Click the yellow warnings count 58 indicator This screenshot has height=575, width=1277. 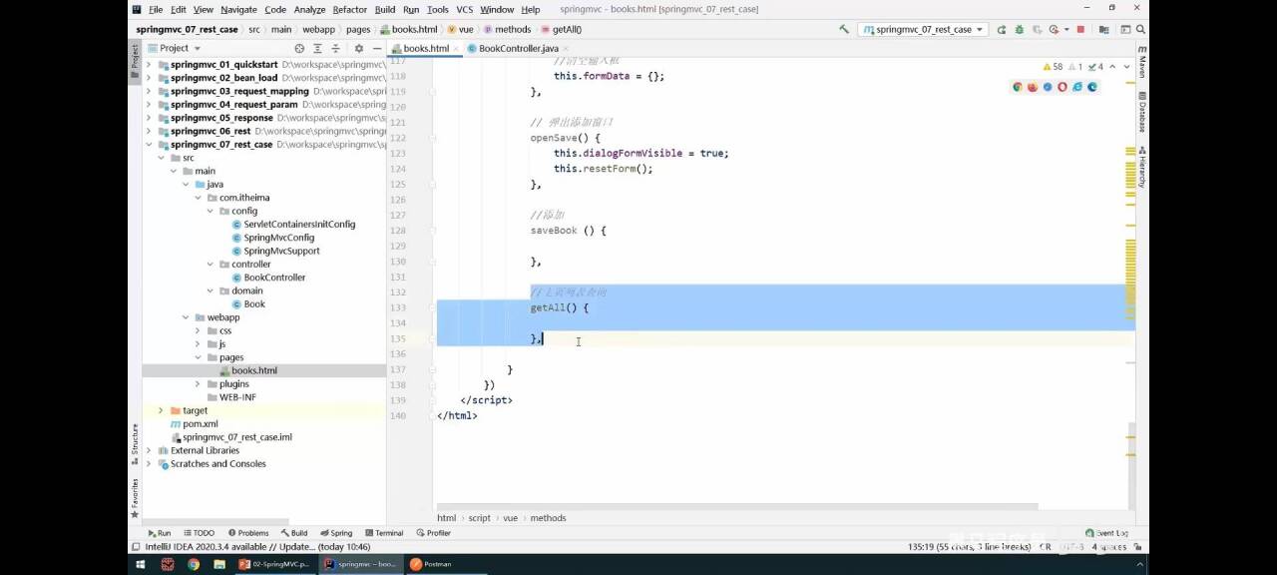point(1053,67)
